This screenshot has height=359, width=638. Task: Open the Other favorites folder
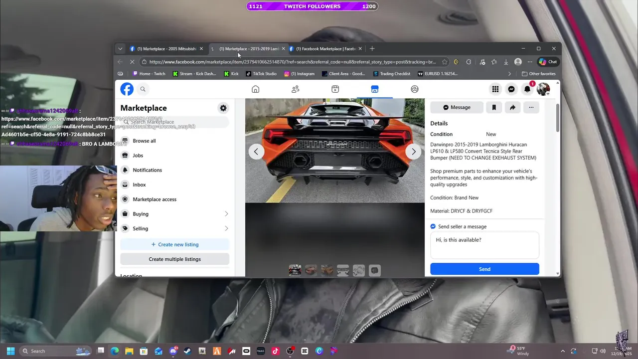(538, 74)
